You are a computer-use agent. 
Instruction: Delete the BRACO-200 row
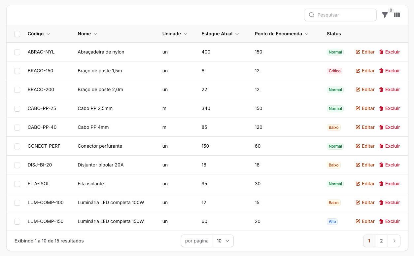(x=390, y=90)
